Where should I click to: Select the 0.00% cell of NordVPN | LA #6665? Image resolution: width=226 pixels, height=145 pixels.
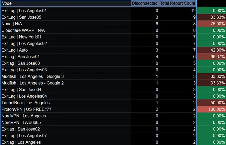point(211,122)
